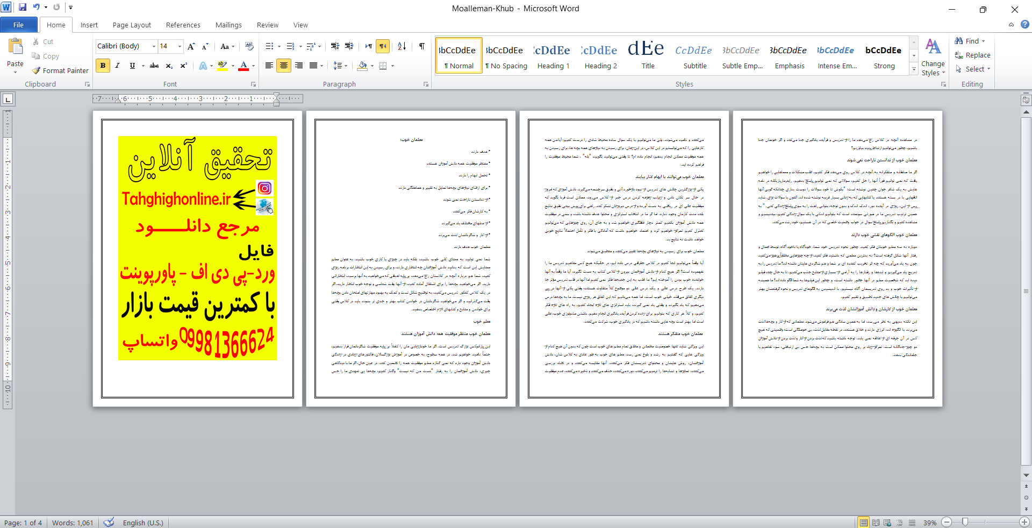Click the Numbering list icon
The image size is (1032, 528).
tap(290, 46)
